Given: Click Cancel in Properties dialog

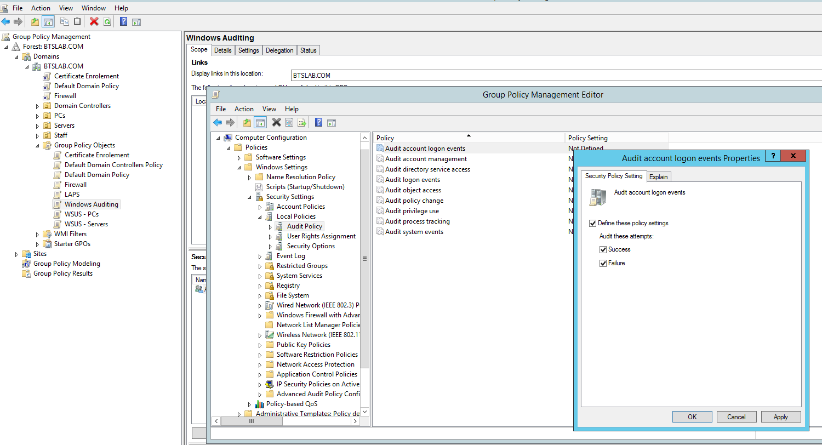Looking at the screenshot, I should pyautogui.click(x=737, y=417).
